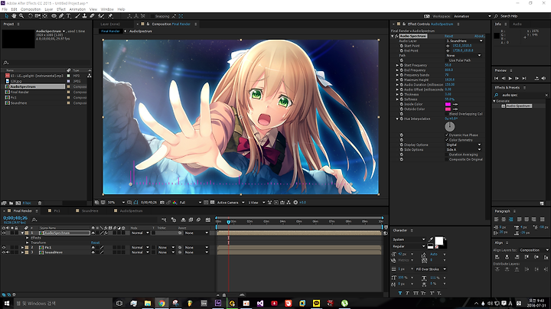Select the Hand tool
The height and width of the screenshot is (309, 551).
tap(14, 16)
